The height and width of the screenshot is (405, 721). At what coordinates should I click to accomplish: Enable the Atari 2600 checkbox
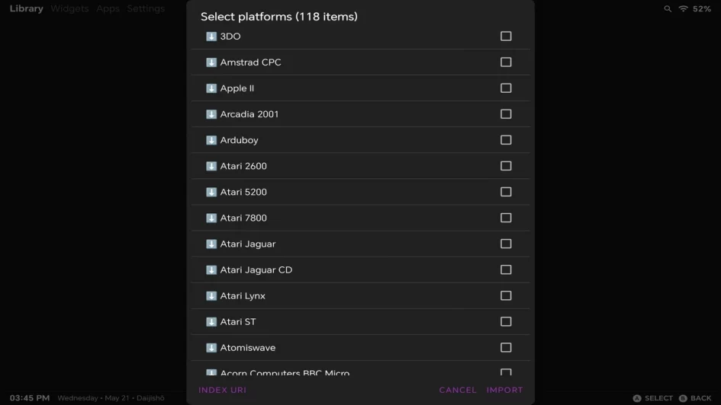[506, 166]
